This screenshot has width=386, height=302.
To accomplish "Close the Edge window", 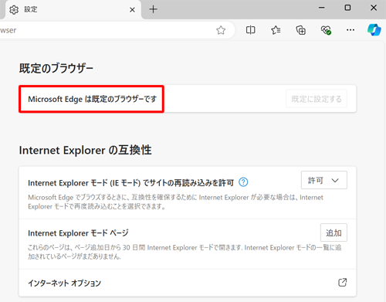I will click(x=374, y=8).
